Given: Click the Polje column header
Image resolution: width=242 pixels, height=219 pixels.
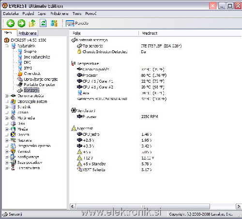Looking at the screenshot, I should point(104,33).
